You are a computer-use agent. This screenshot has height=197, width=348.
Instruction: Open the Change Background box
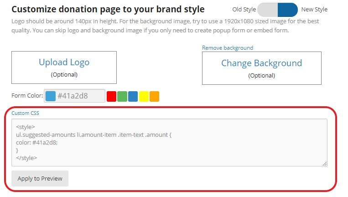261,68
